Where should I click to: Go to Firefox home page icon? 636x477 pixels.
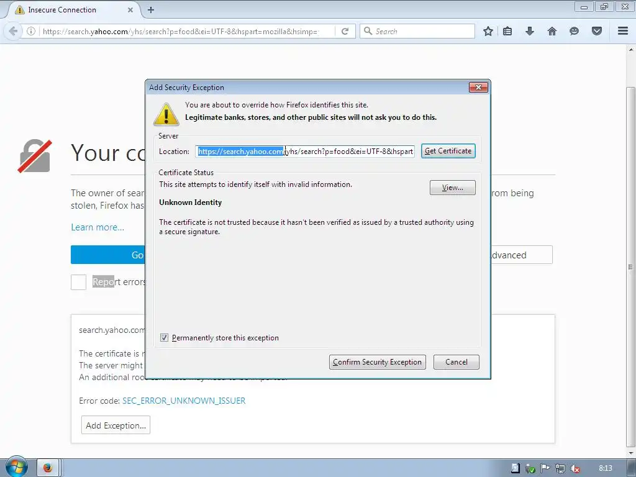coord(552,31)
